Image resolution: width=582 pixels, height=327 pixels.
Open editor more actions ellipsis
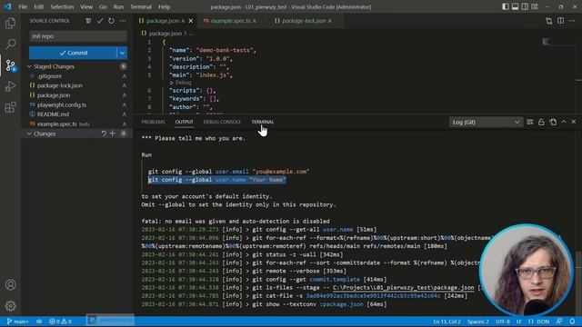(572, 21)
